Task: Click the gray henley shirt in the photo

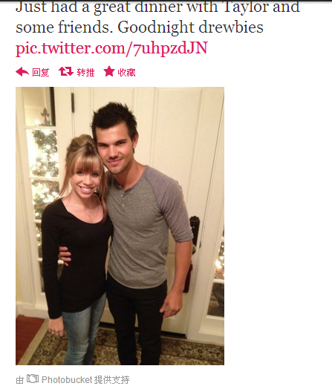Action: pyautogui.click(x=146, y=225)
